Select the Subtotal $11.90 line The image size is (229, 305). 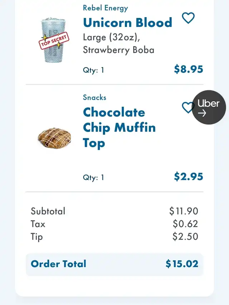pos(114,211)
